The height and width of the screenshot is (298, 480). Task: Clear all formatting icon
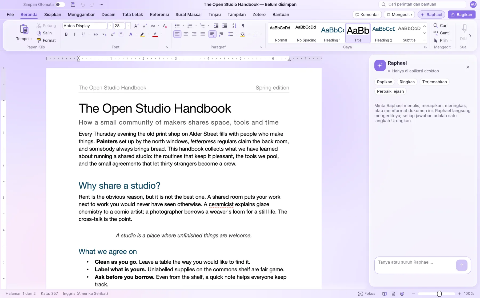pyautogui.click(x=165, y=26)
